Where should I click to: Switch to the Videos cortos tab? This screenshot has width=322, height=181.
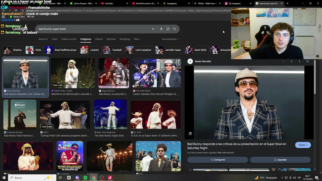pos(69,39)
